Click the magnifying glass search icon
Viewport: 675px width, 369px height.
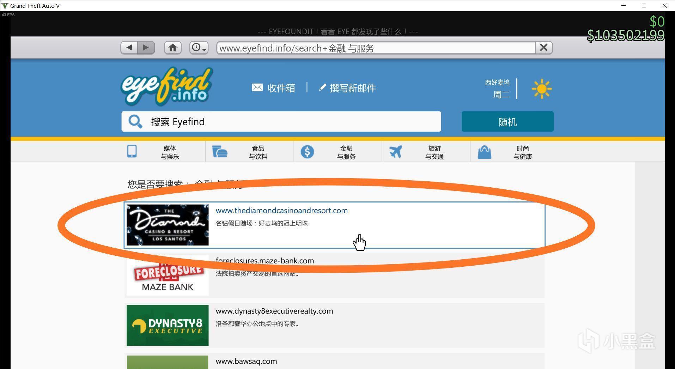coord(135,122)
